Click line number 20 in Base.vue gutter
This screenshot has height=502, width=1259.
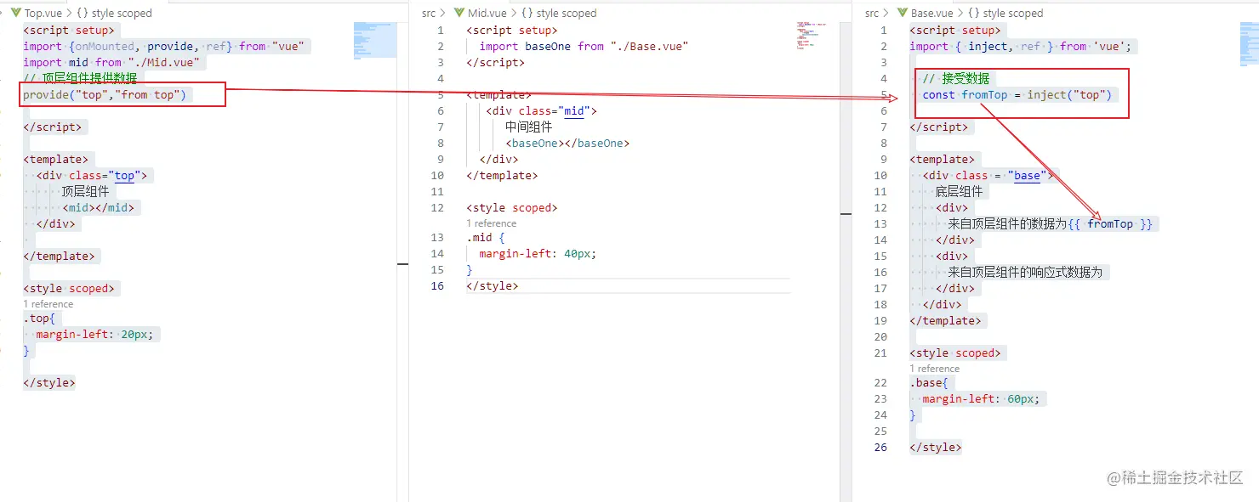click(880, 336)
